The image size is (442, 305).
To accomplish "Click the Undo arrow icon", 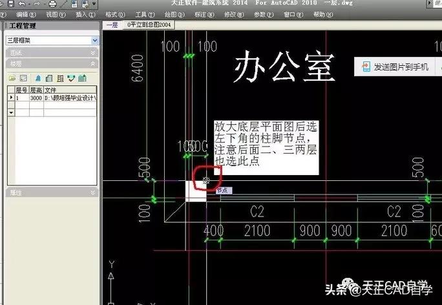I will pos(22,3).
